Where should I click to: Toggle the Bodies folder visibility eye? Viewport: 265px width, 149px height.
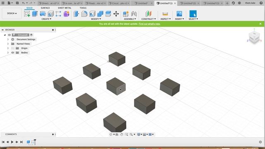point(13,53)
